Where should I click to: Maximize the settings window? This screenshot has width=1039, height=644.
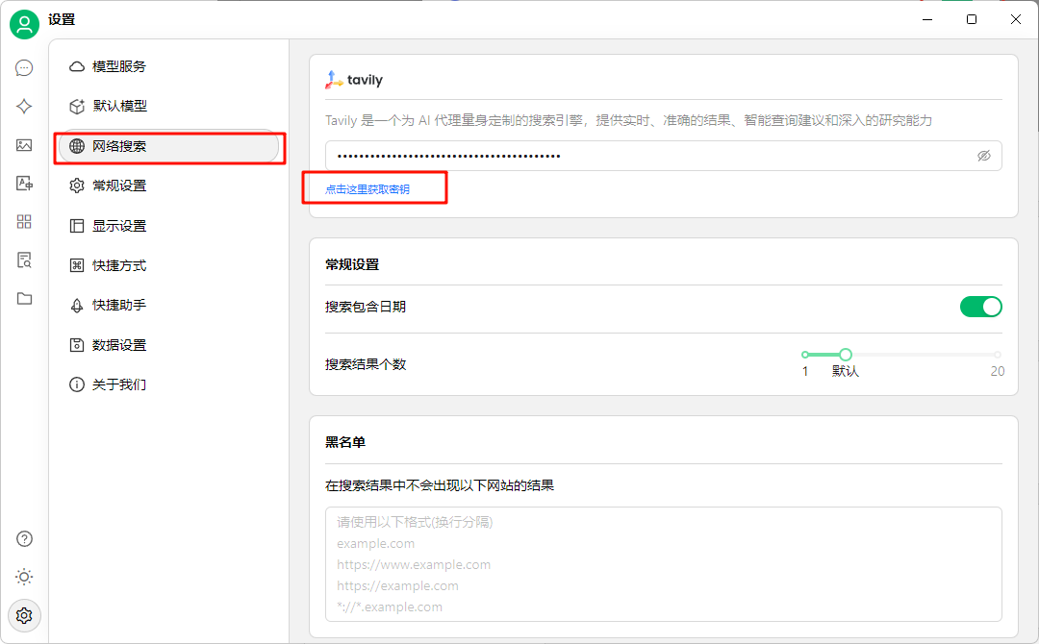tap(972, 19)
